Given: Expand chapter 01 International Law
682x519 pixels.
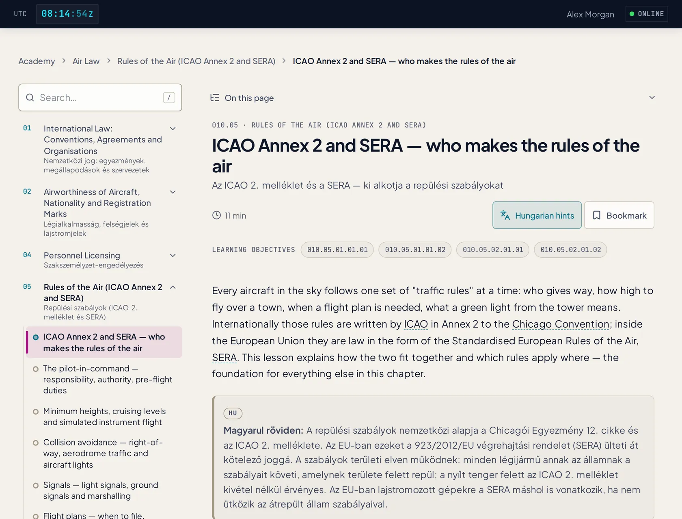Looking at the screenshot, I should (173, 129).
